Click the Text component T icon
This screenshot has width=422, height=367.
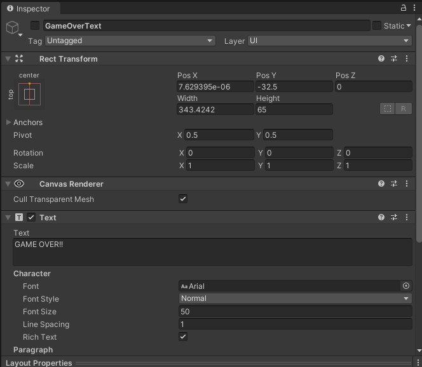click(19, 217)
